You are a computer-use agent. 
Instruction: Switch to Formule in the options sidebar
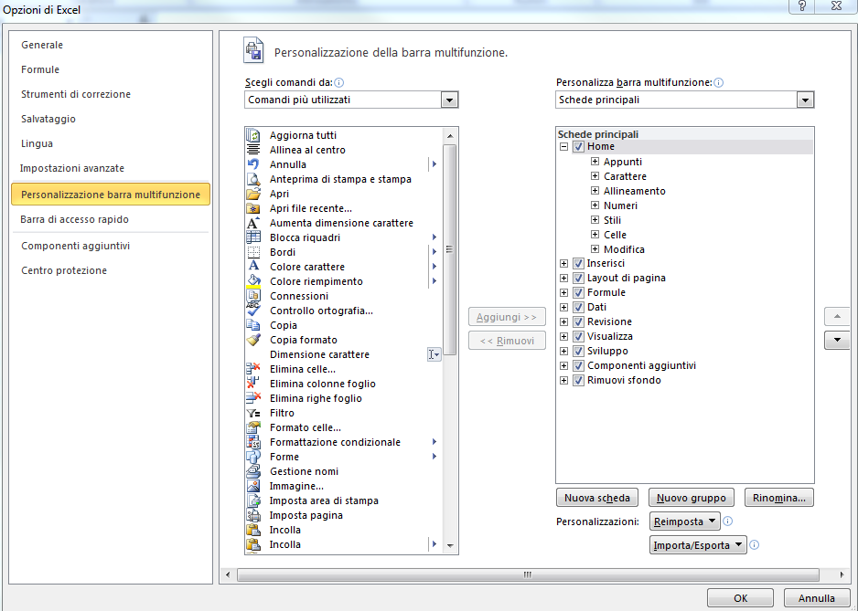pos(40,69)
